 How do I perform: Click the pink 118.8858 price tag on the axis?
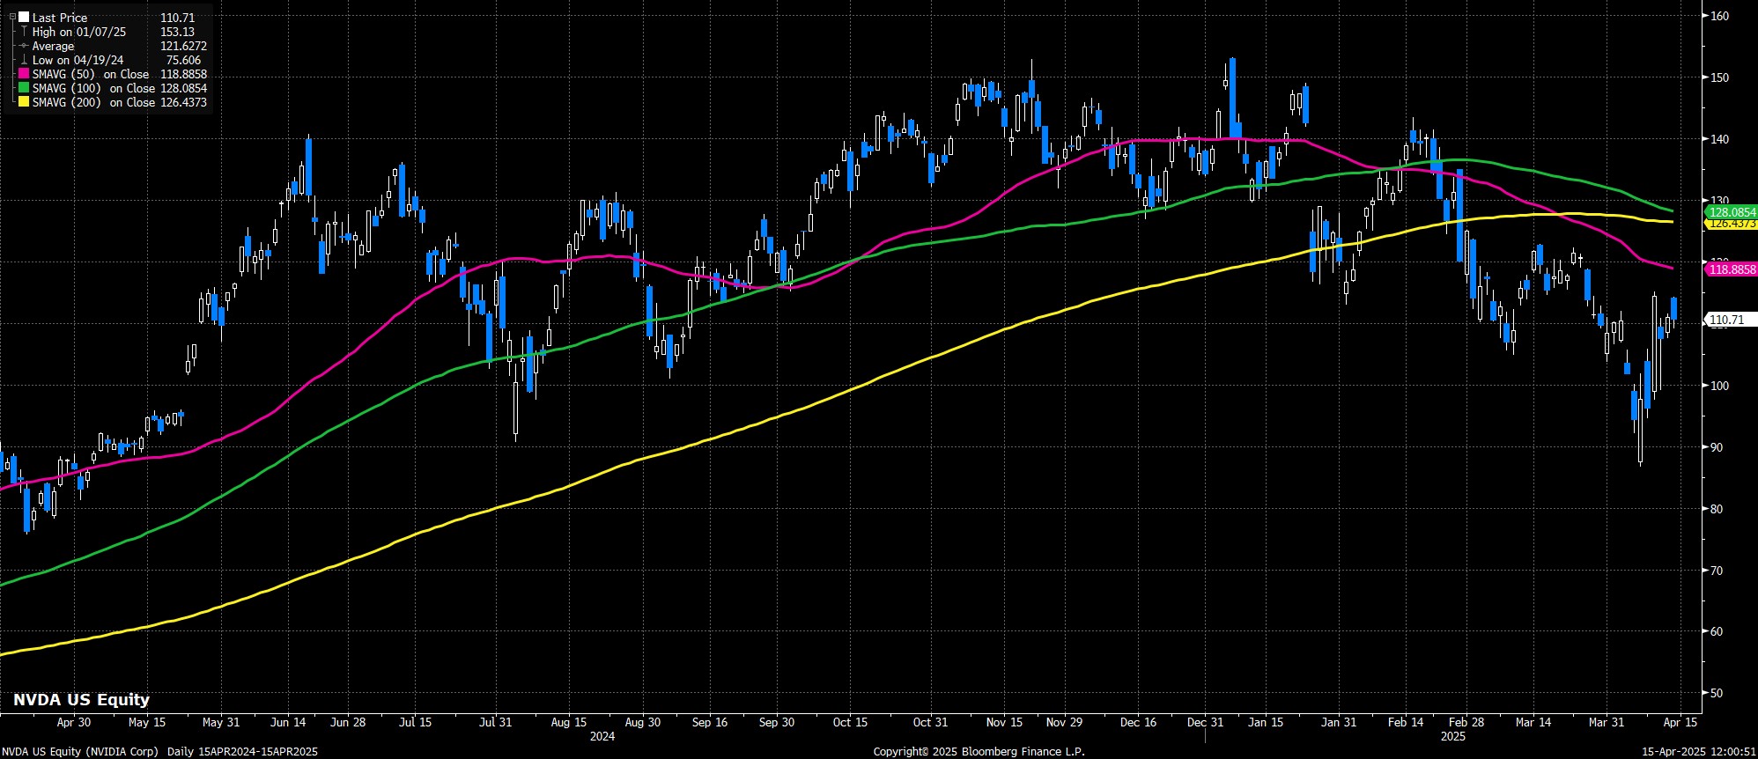(1732, 269)
